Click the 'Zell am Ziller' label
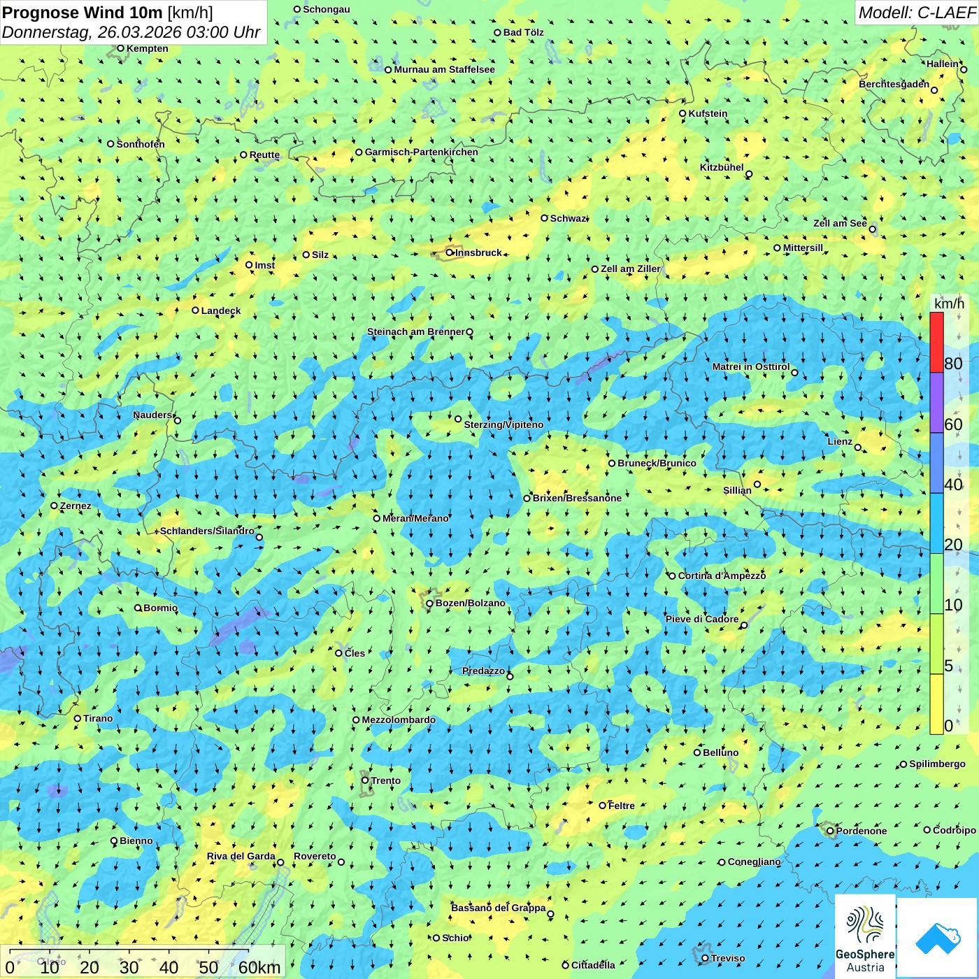Viewport: 979px width, 979px height. [631, 269]
